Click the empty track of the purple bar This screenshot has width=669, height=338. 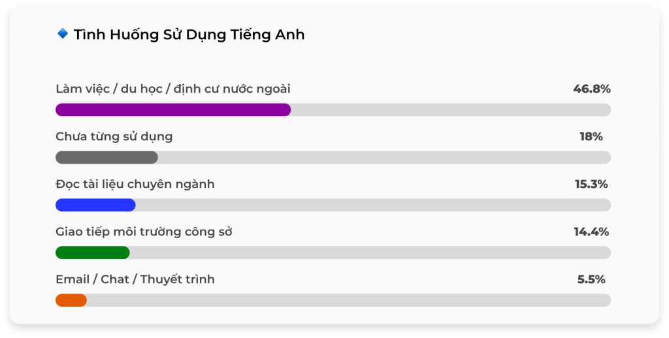pos(451,110)
